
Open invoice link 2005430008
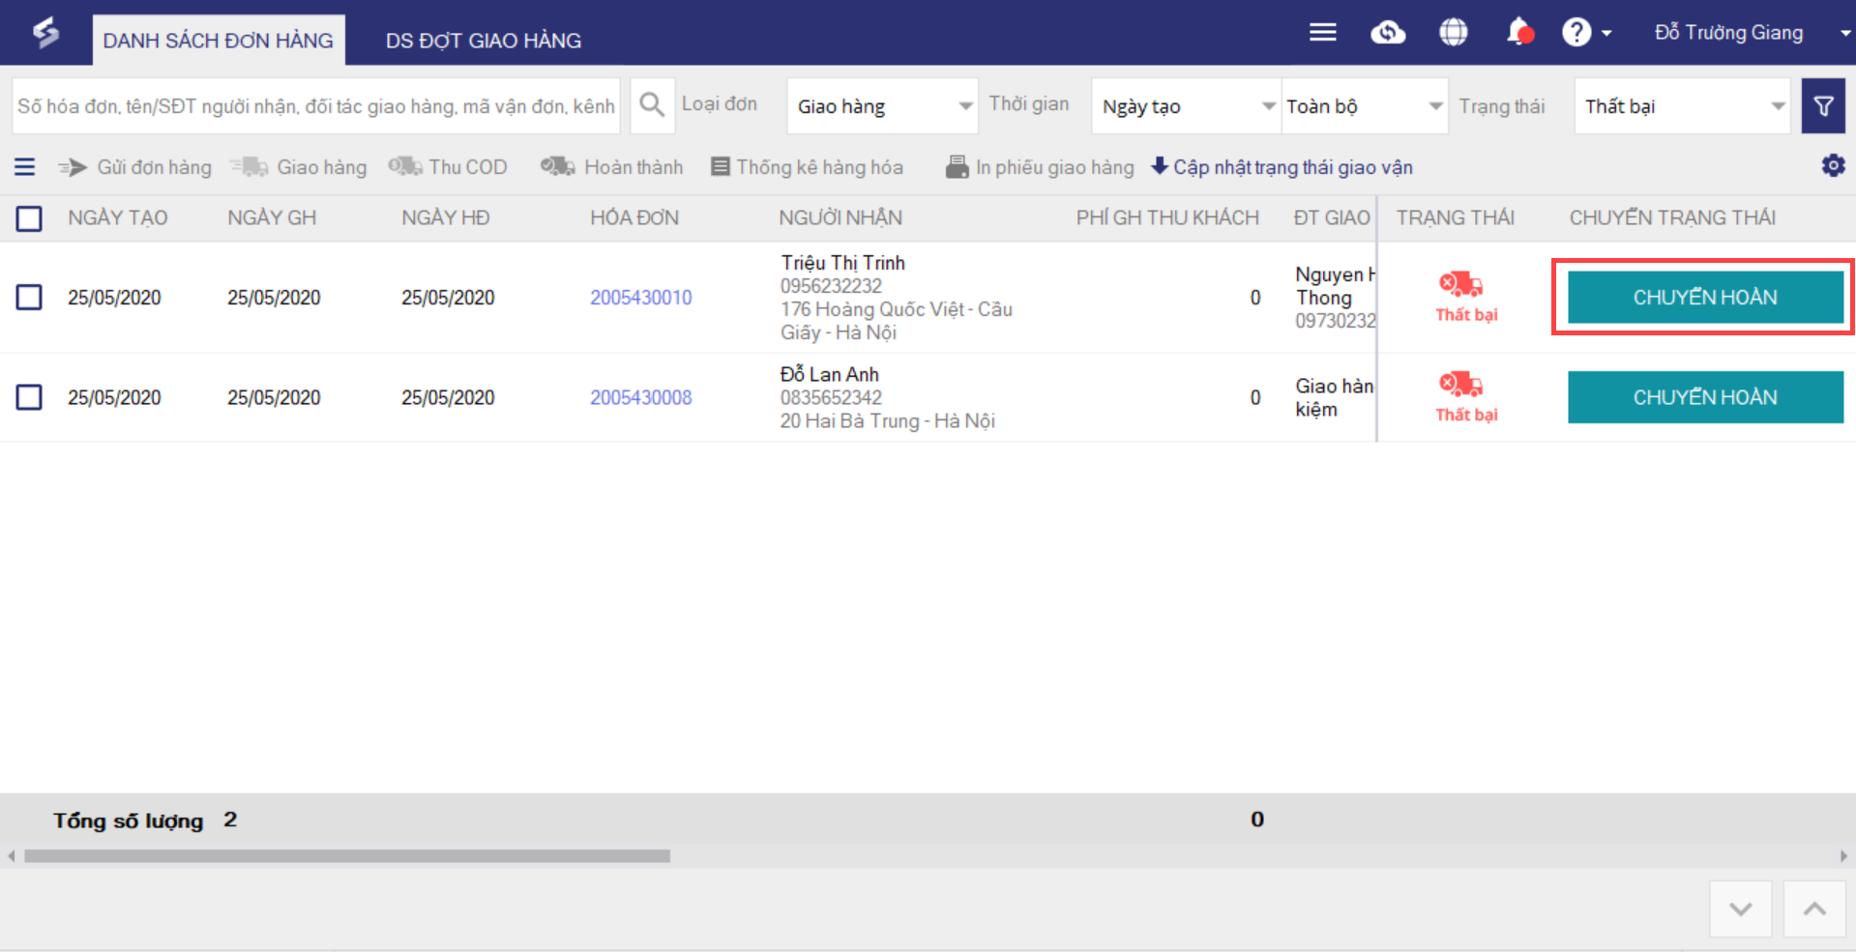pos(641,397)
